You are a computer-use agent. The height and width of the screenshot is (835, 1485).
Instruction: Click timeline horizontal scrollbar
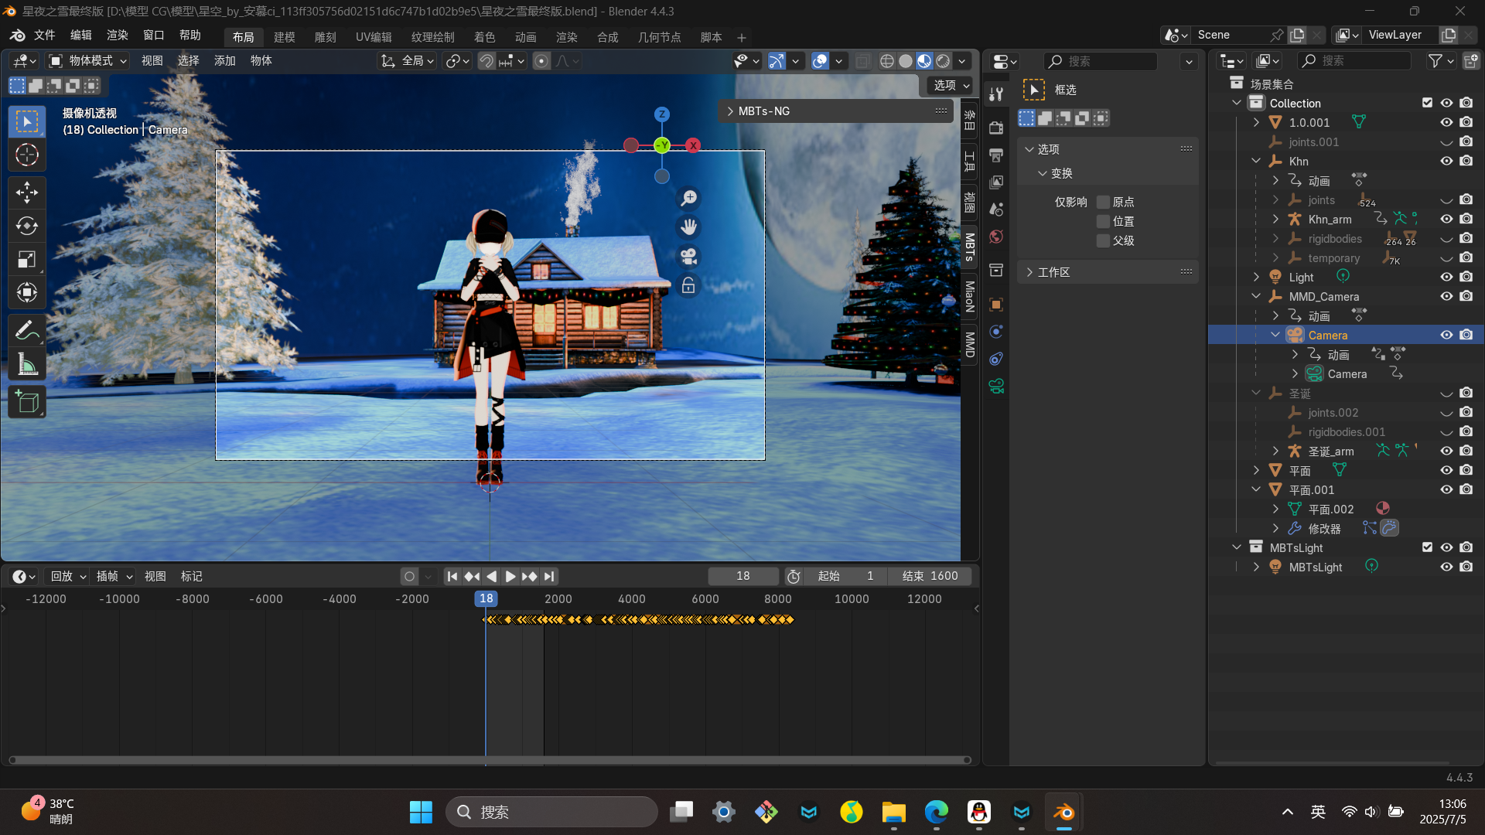pos(490,760)
